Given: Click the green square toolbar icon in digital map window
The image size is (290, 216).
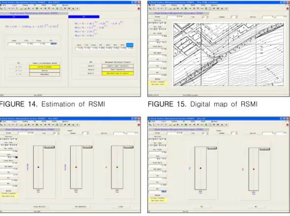Looking at the screenshot, I should coord(186,8).
